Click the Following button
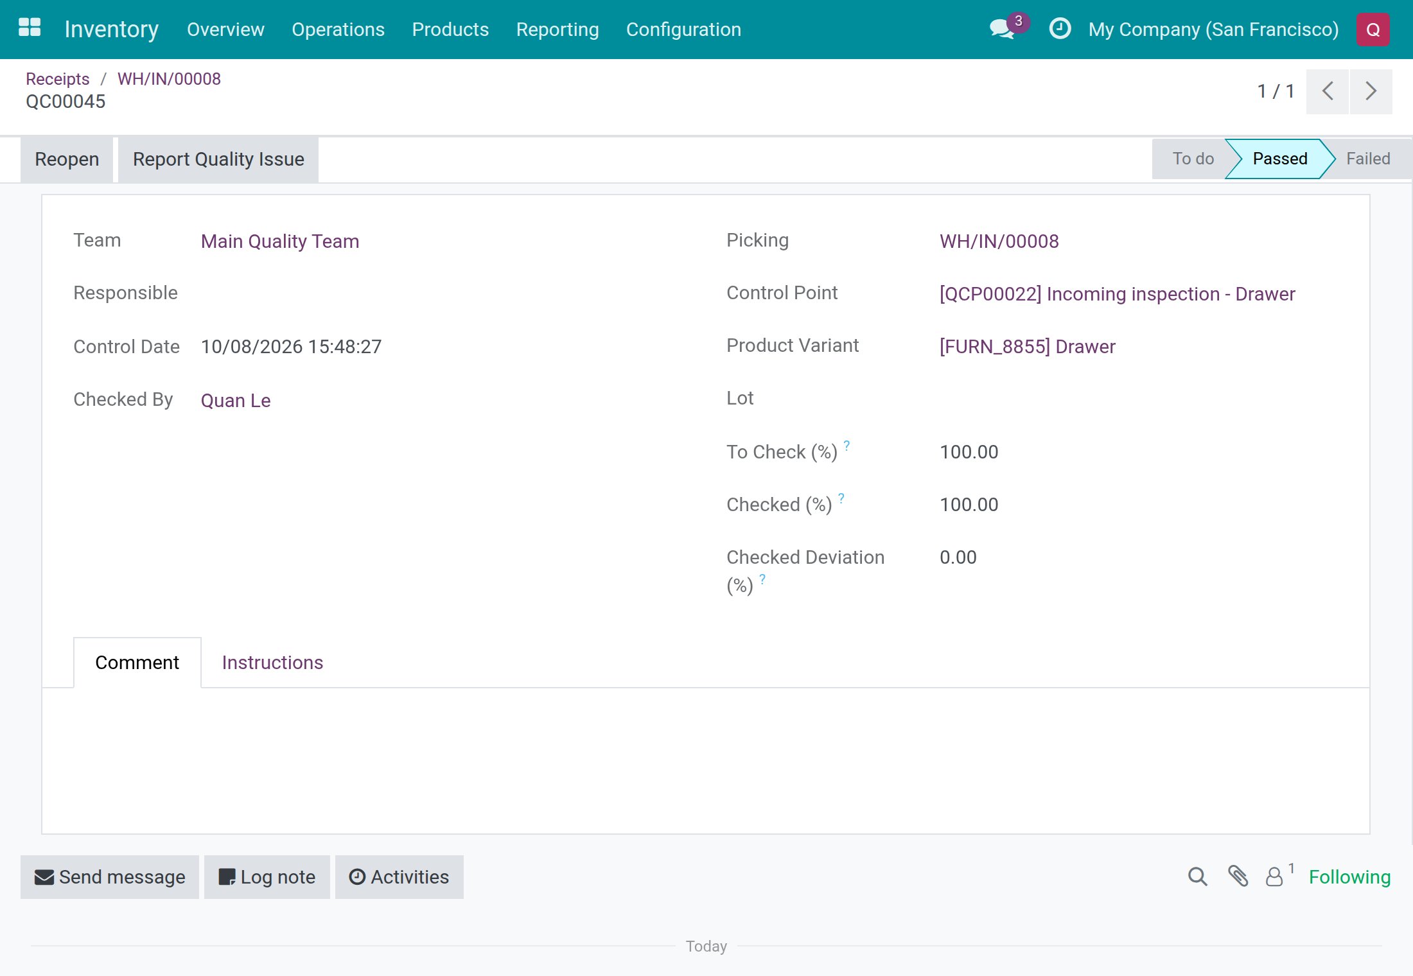 (1349, 877)
